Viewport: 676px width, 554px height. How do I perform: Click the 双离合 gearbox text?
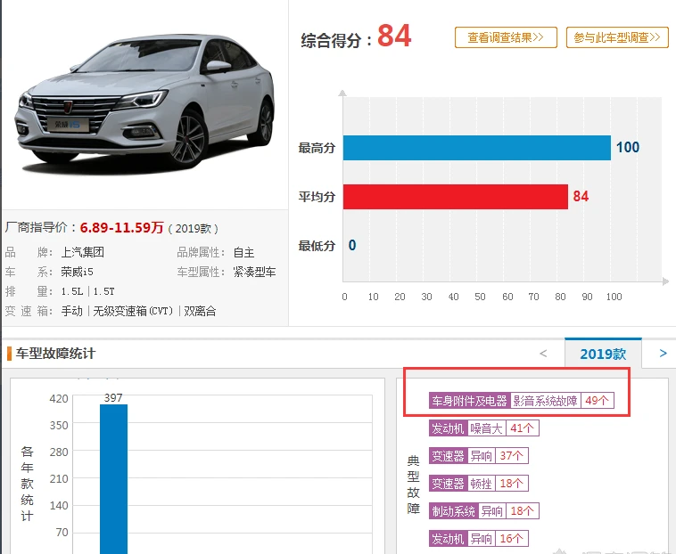[200, 311]
